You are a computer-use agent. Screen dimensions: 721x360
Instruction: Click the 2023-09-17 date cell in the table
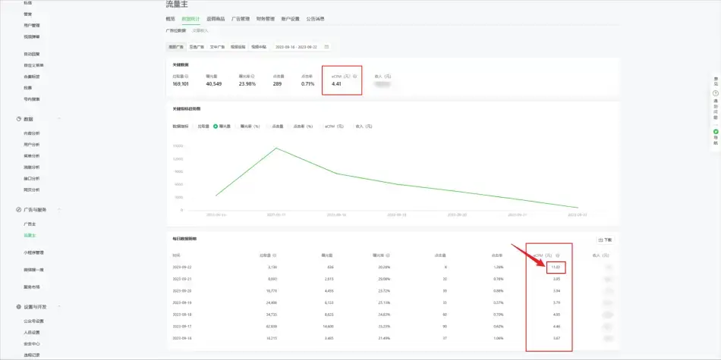coord(181,327)
